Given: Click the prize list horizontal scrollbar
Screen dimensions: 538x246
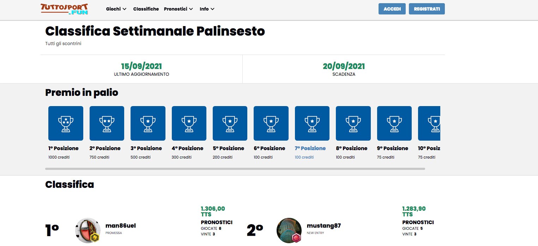Looking at the screenshot, I should pyautogui.click(x=235, y=169).
